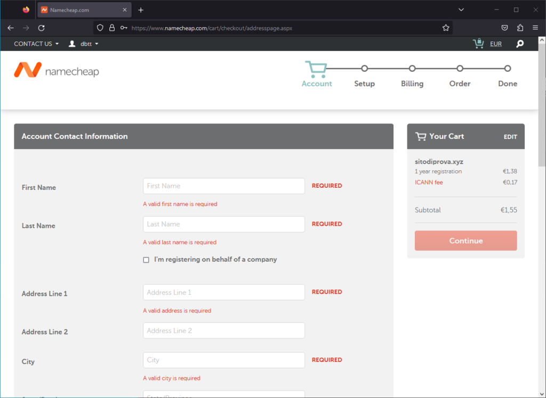Click the scrollbar down arrow
Image resolution: width=546 pixels, height=398 pixels.
pyautogui.click(x=542, y=394)
